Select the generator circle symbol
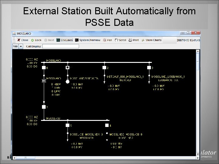219x164 pixels. click(x=68, y=82)
